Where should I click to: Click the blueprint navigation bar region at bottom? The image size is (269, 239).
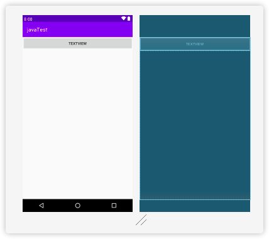(x=195, y=206)
